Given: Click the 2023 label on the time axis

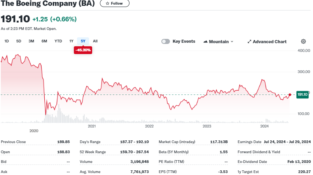Looking at the screenshot, I should (x=207, y=126).
